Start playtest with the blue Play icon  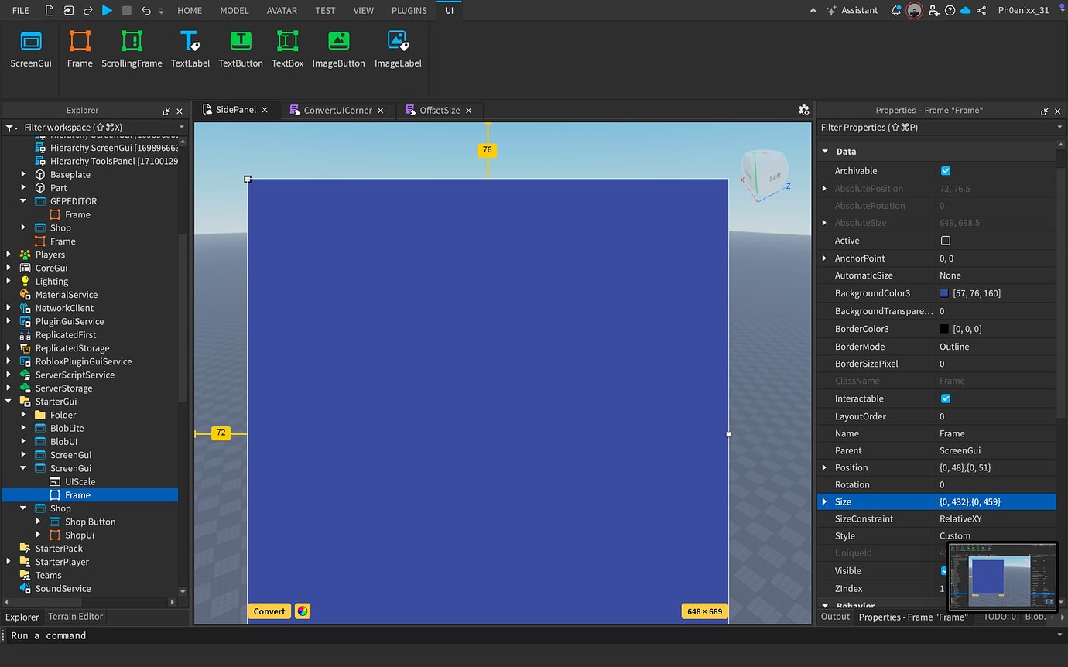pyautogui.click(x=108, y=10)
